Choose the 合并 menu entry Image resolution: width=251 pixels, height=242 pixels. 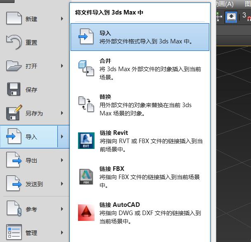tap(140, 69)
